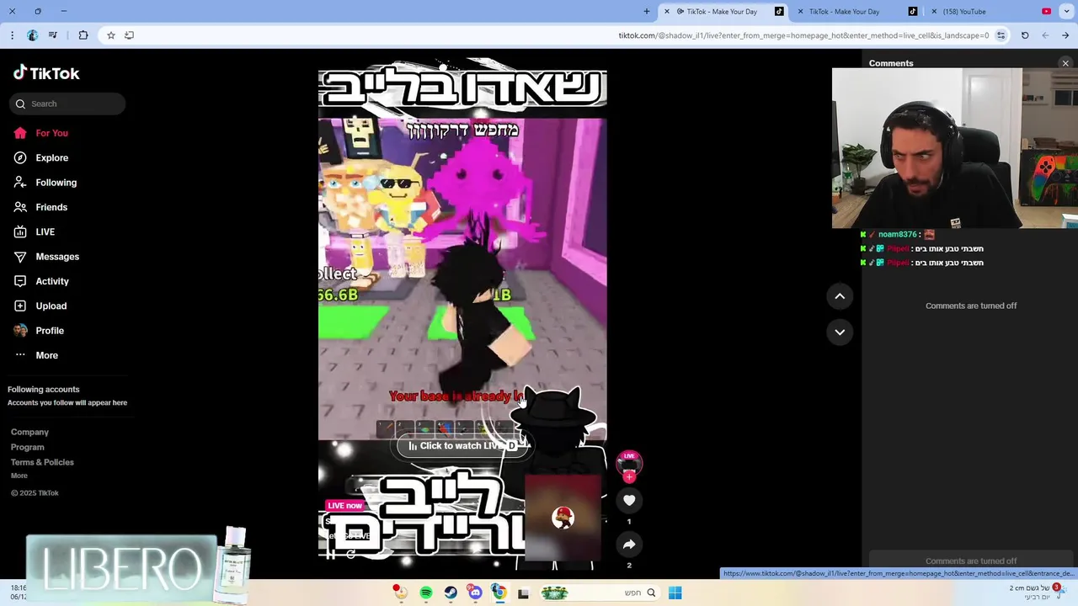1078x606 pixels.
Task: Open the Upload page
Action: [40, 306]
